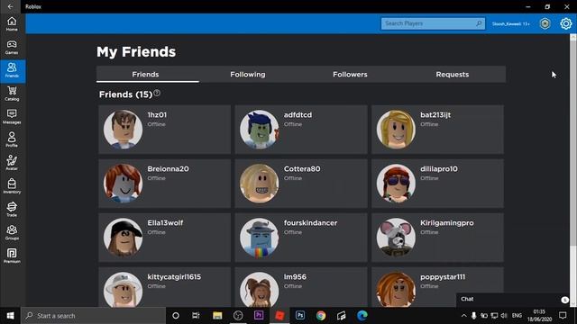Show hidden system tray icons
Screen dimensions: 577x324
(x=463, y=316)
